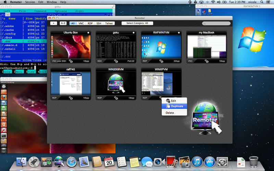This screenshot has height=171, width=274.
Task: Click the plus button to add session
Action: 53,23
